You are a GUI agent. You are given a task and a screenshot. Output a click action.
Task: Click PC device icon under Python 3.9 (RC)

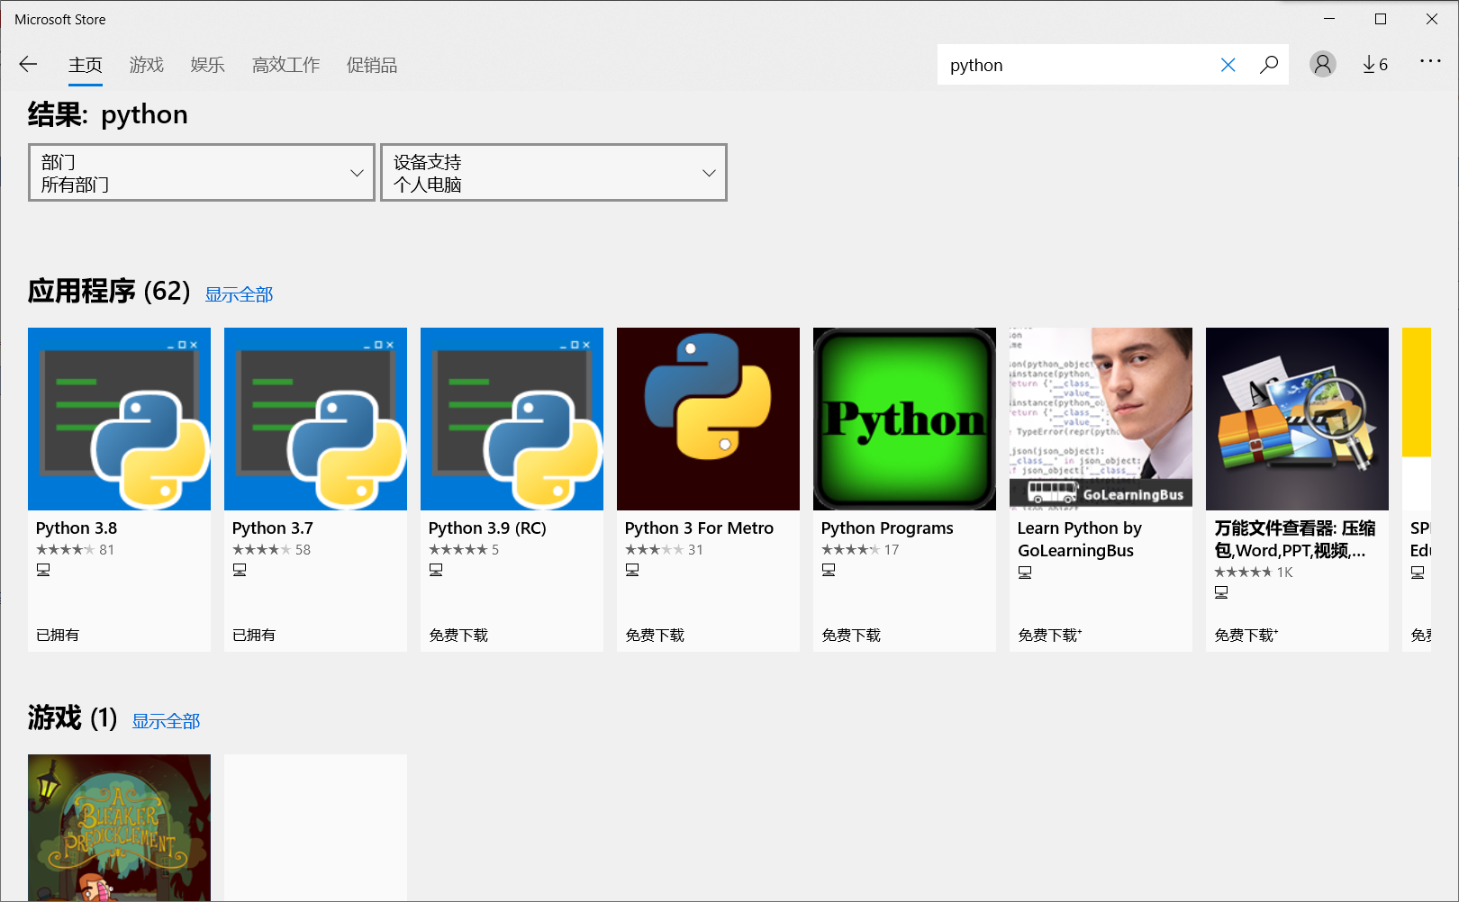click(436, 570)
